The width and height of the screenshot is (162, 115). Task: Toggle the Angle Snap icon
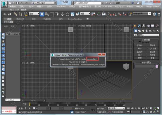click(x=115, y=14)
